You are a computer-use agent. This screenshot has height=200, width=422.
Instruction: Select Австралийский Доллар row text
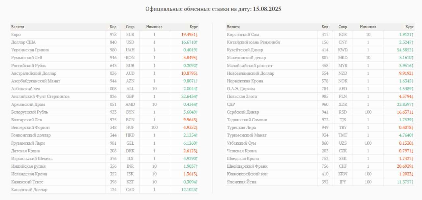point(34,73)
